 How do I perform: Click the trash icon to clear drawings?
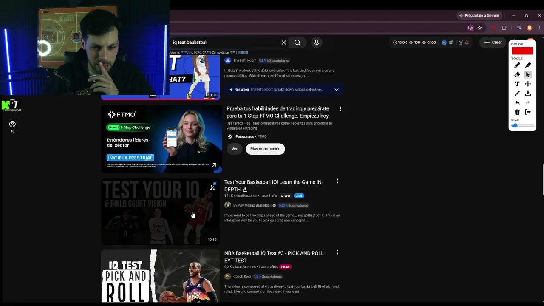[x=517, y=112]
